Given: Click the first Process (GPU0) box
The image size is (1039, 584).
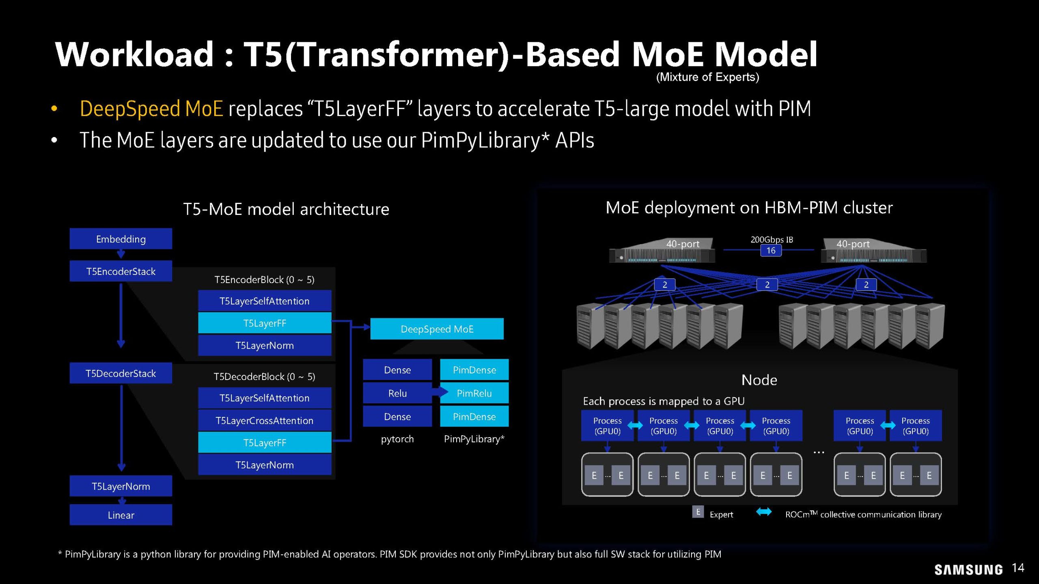Looking at the screenshot, I should pos(607,426).
